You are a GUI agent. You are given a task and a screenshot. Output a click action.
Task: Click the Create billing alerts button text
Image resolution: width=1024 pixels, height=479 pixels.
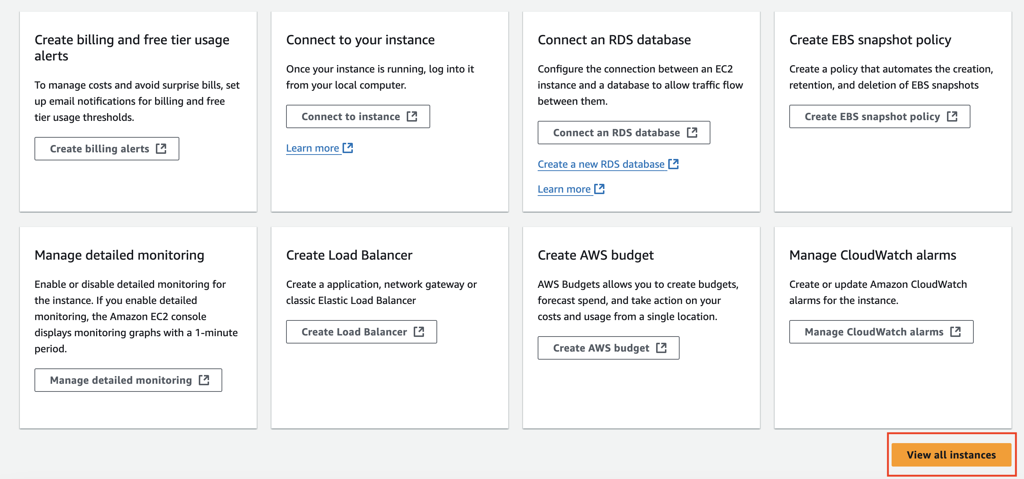click(99, 149)
